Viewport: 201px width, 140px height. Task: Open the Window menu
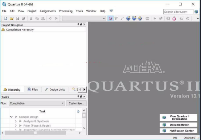(91, 11)
